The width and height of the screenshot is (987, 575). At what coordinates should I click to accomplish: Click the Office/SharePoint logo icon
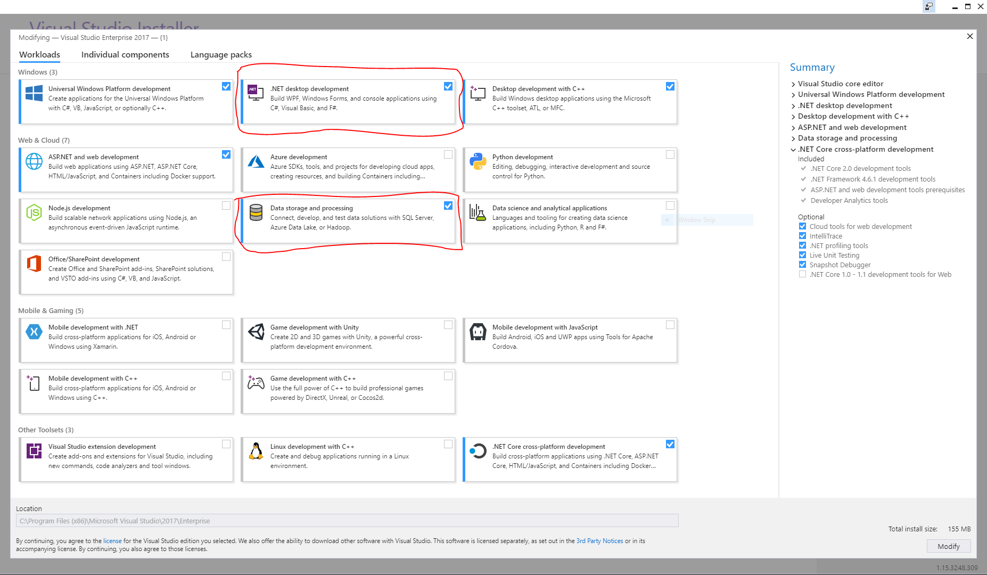(34, 263)
